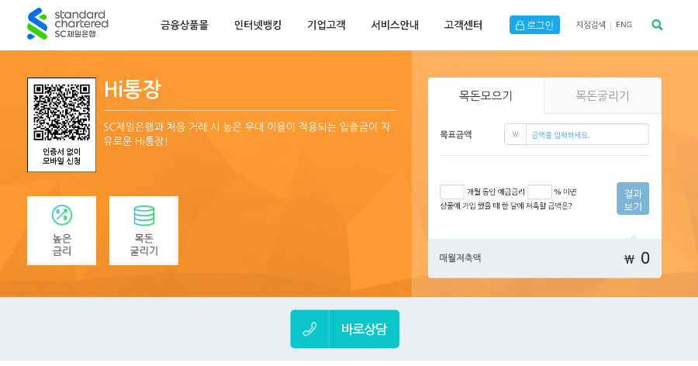698x366 pixels.
Task: Click the 목돈 굴리기 coin stack tile
Action: pos(143,230)
